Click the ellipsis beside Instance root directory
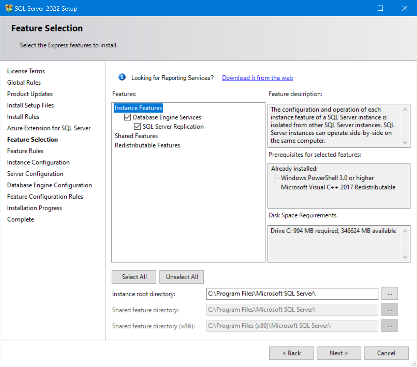This screenshot has width=417, height=367. (389, 293)
